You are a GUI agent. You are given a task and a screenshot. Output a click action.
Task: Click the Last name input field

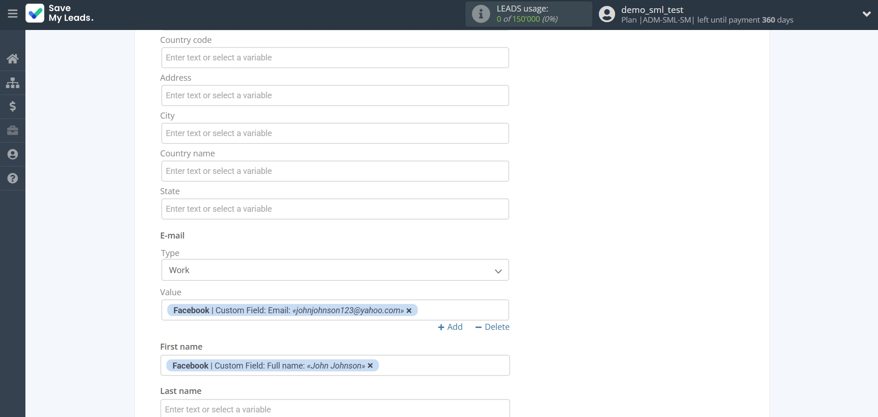pyautogui.click(x=335, y=409)
